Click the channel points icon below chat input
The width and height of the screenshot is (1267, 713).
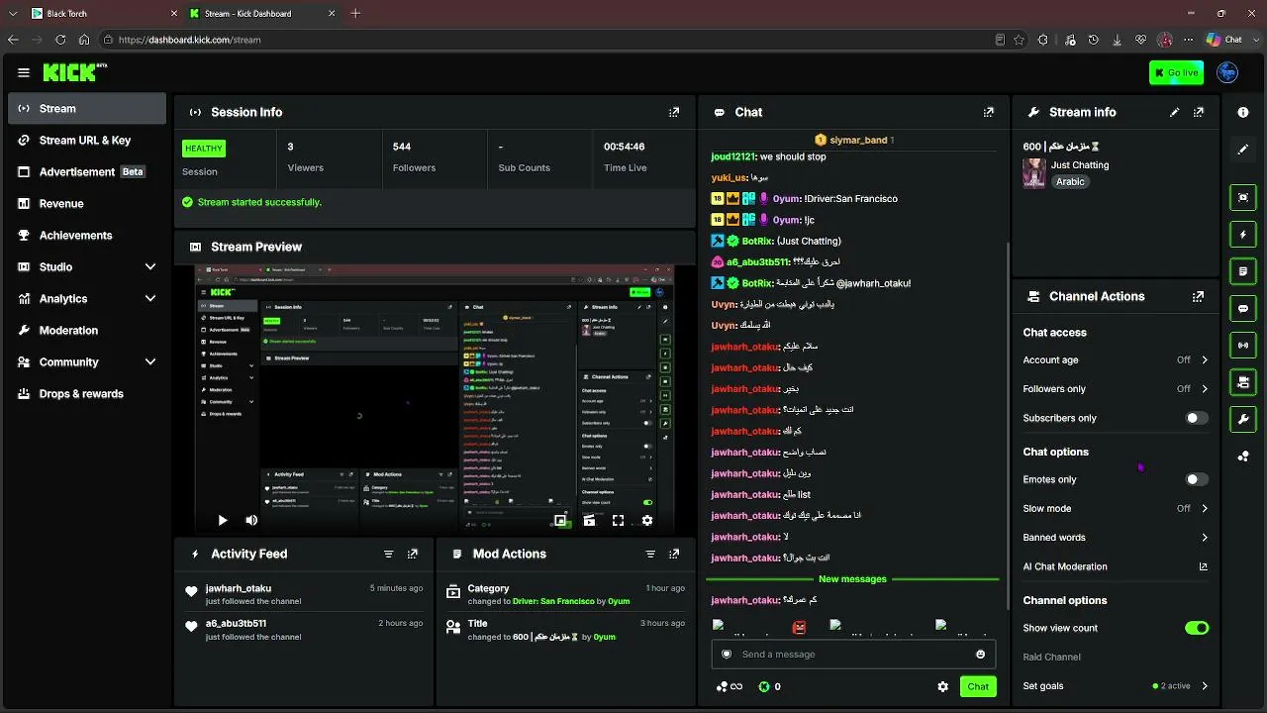pos(730,686)
